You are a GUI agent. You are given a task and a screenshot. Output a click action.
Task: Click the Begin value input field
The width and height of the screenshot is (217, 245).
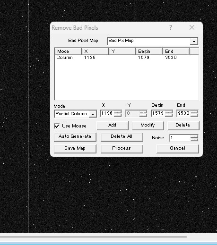(x=158, y=113)
